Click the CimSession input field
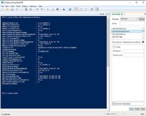 tap(133, 51)
